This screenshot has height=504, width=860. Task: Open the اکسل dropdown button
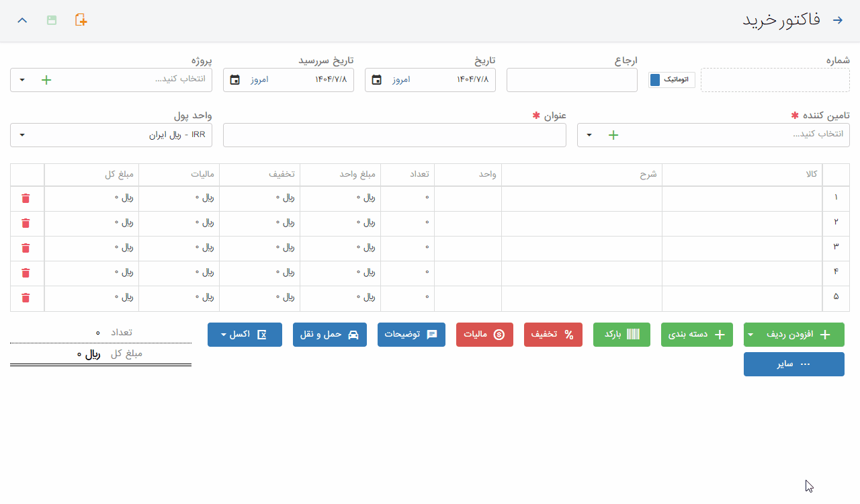point(245,335)
